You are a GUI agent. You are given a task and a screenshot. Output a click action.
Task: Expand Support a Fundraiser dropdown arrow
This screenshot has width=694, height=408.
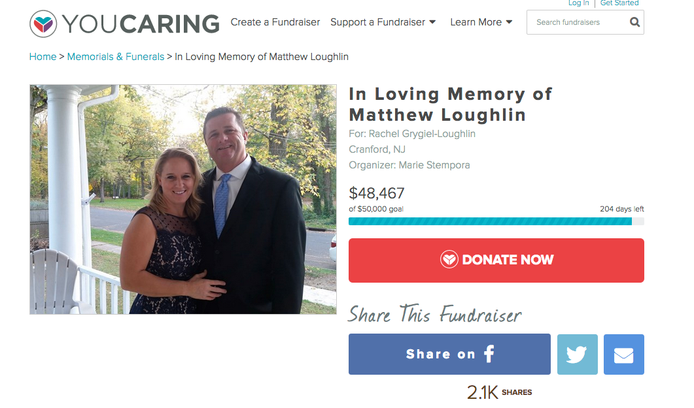[432, 22]
